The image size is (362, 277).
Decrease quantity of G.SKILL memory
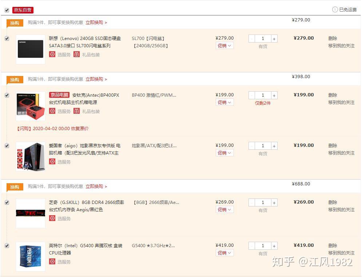coord(252,203)
